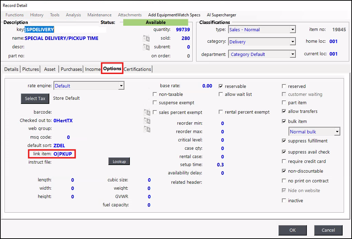Screen dimensions: 352x239
Task: Enable the non-taxable checkbox
Action: pos(155,94)
